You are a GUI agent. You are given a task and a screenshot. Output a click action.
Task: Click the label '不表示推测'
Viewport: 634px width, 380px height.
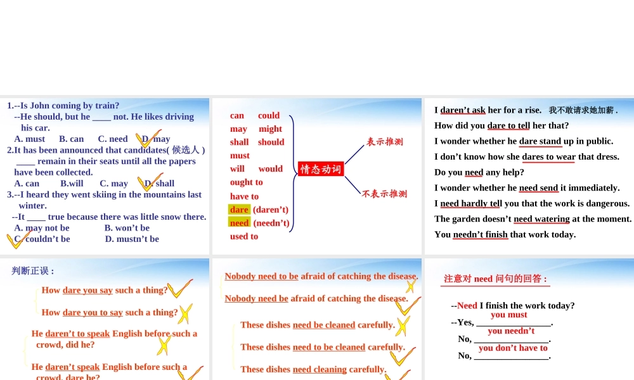pos(384,194)
